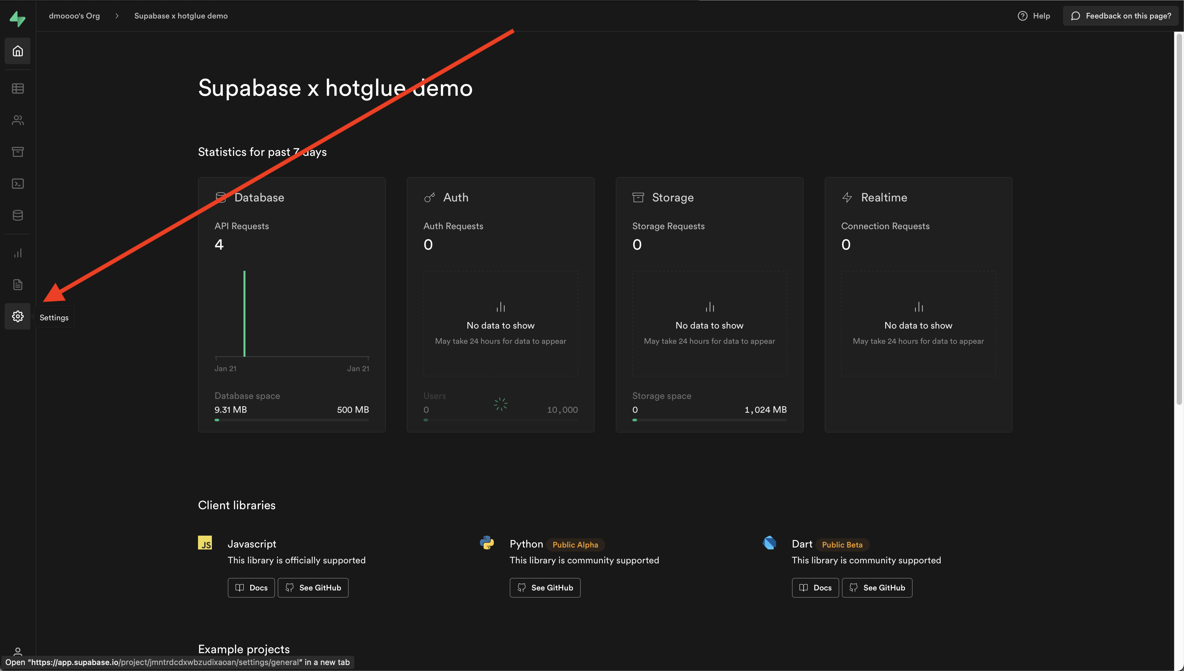Click the Client libraries heading
The image size is (1184, 671).
pos(237,505)
